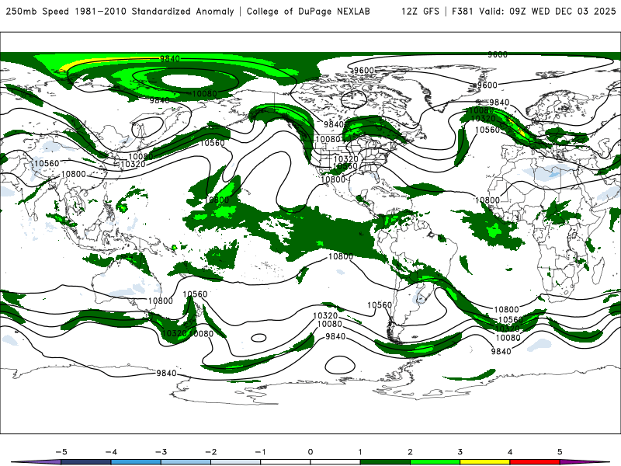Click the '10800' contour label over West Africa
The width and height of the screenshot is (621, 466).
487,200
